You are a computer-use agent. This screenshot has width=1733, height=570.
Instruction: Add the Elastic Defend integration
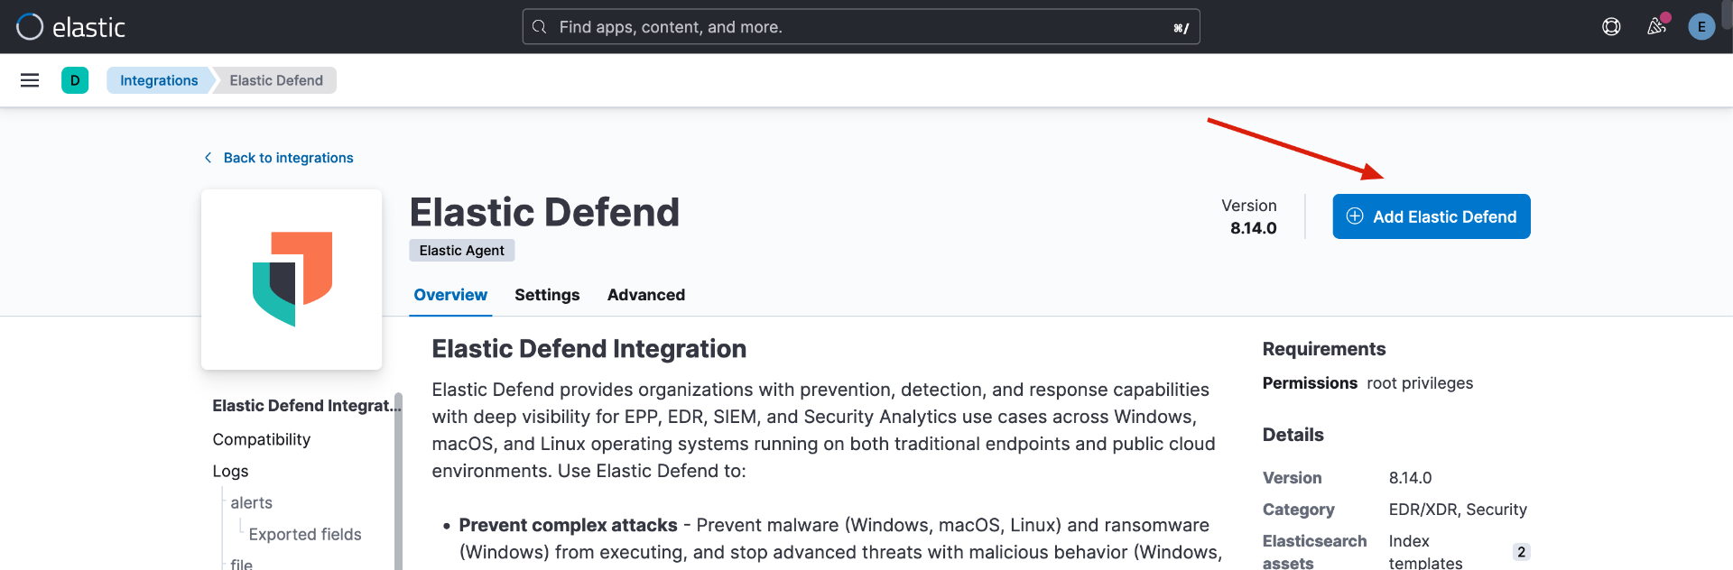1432,216
